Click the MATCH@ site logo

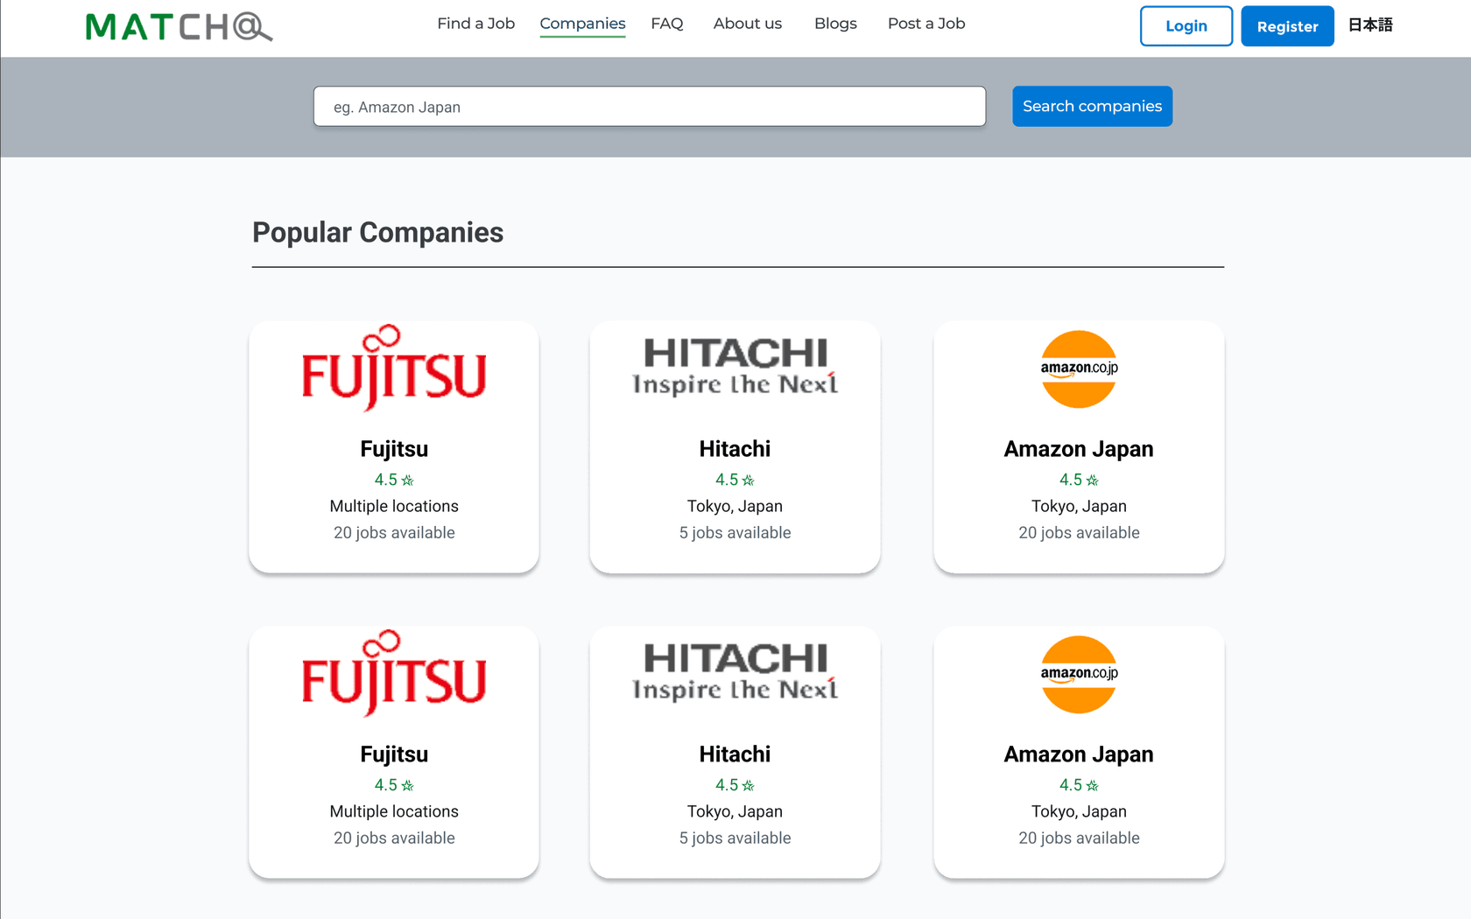click(179, 27)
